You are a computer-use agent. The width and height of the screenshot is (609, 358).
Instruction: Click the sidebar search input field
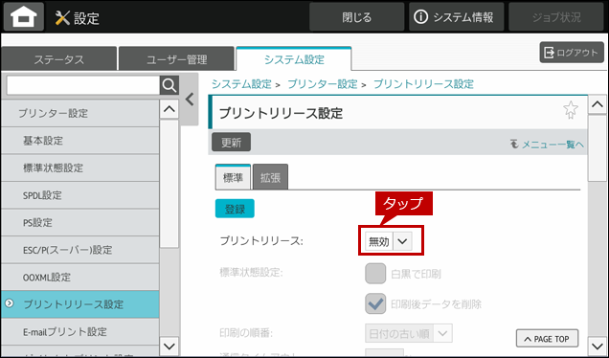[83, 85]
